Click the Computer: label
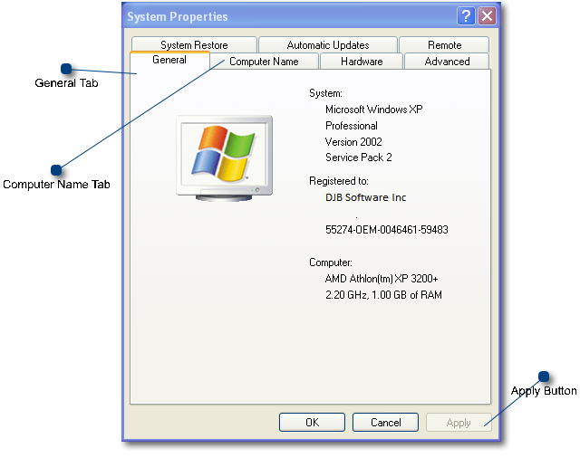The image size is (580, 458). click(331, 262)
